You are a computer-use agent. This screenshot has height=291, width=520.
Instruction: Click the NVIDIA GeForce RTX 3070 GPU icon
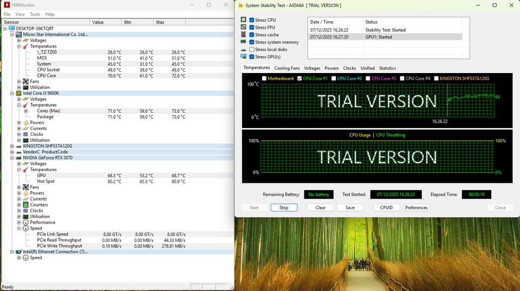coord(18,158)
